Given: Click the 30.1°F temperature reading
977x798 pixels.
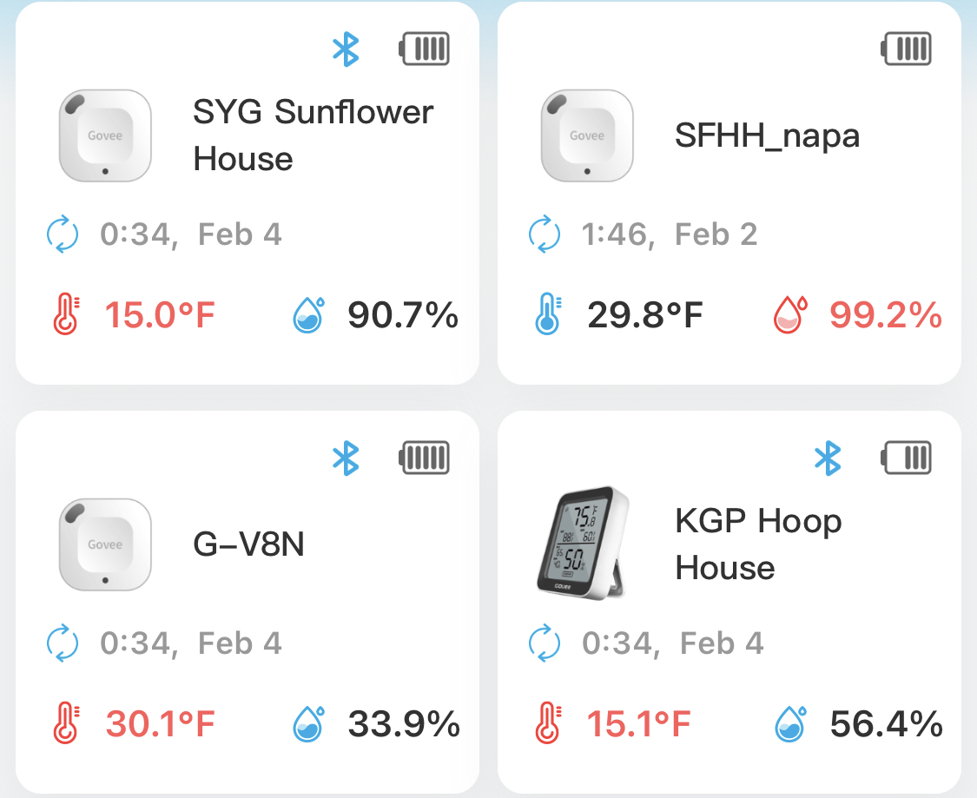Looking at the screenshot, I should click(x=160, y=724).
